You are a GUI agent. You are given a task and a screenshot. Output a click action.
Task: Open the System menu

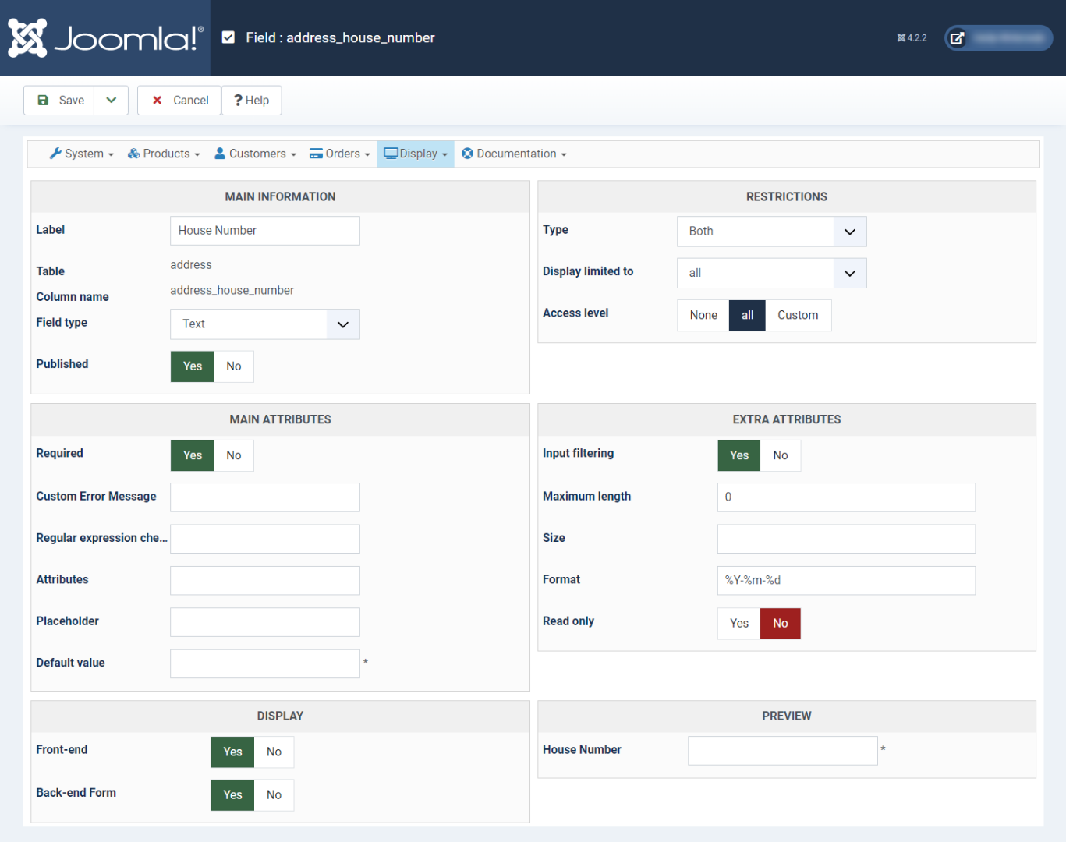tap(82, 154)
